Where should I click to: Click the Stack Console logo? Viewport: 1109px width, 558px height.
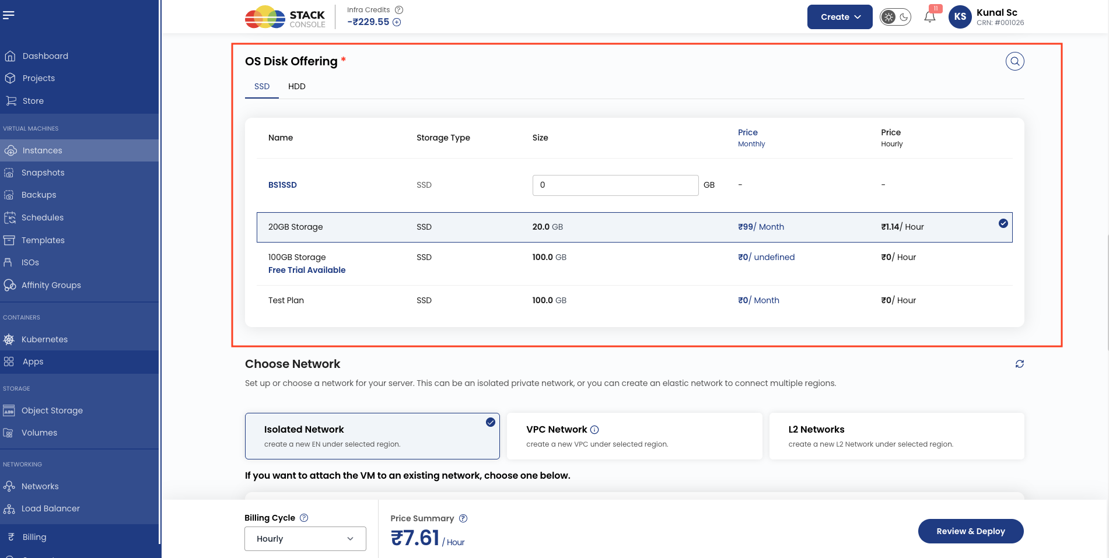[x=285, y=17]
